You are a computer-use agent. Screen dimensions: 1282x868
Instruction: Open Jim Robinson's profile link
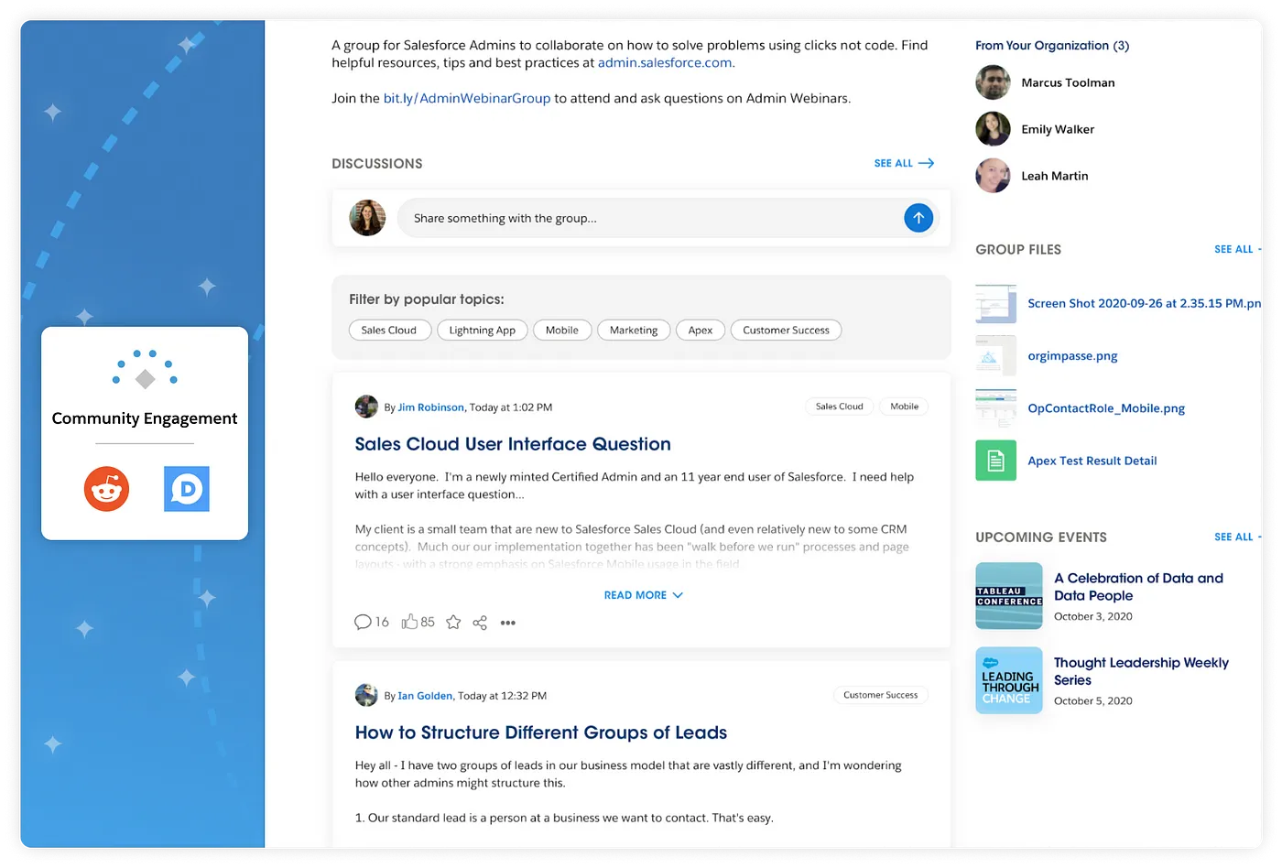431,407
